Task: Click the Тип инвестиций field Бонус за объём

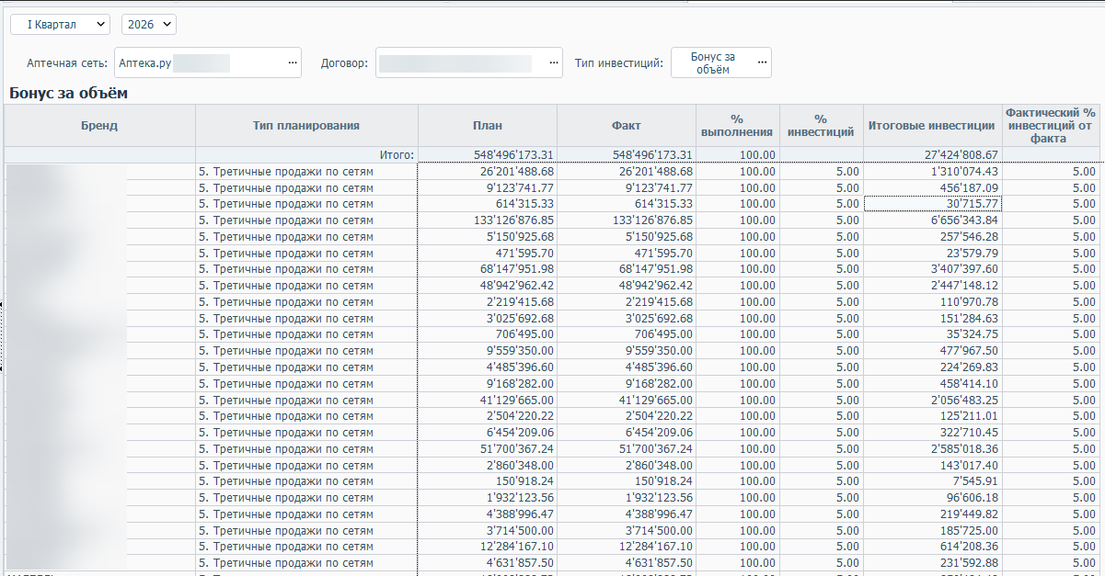Action: click(x=721, y=63)
